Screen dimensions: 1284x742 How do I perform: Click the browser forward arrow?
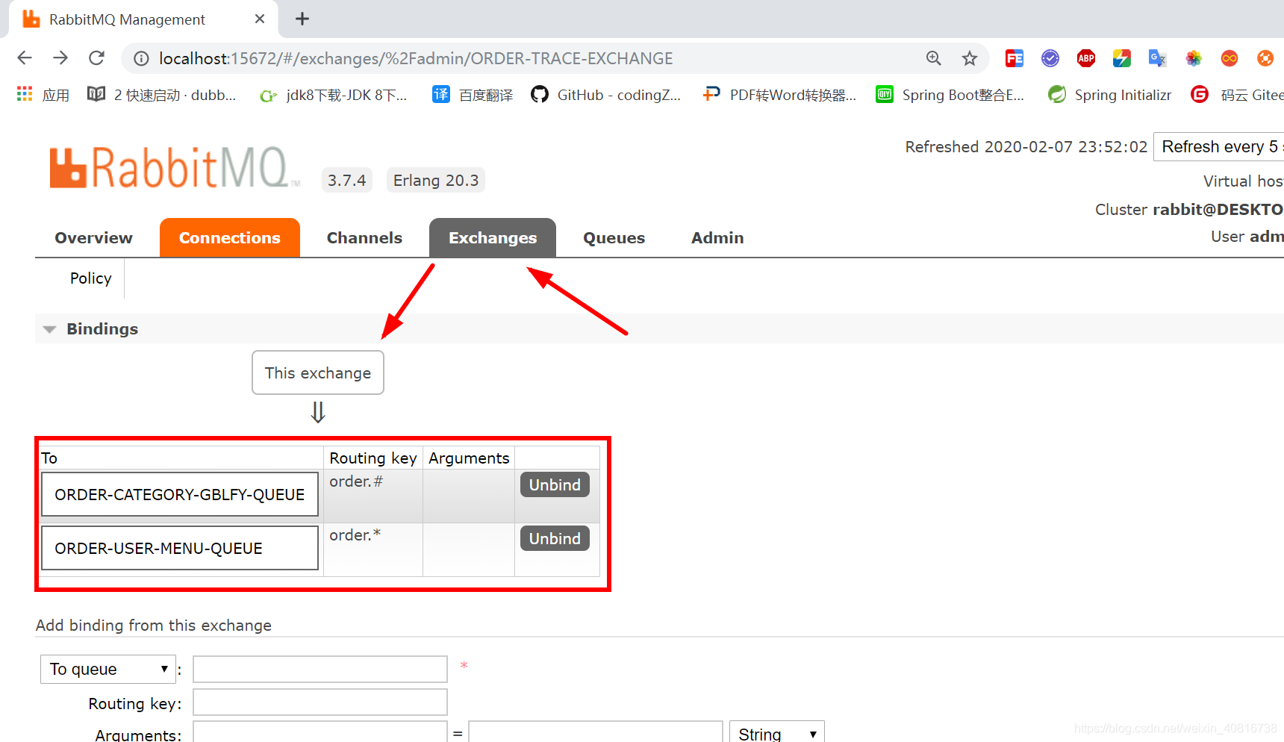pyautogui.click(x=60, y=57)
